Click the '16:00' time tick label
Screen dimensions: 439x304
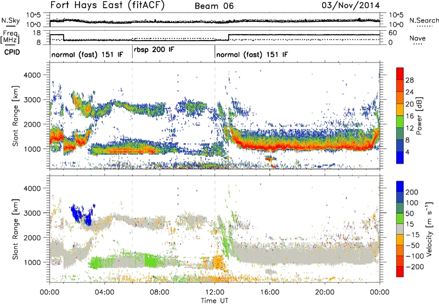click(x=269, y=292)
